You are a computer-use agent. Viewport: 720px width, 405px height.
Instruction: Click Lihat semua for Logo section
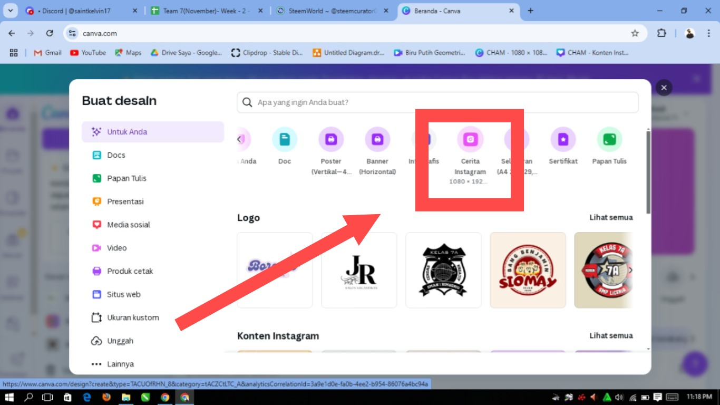(611, 217)
